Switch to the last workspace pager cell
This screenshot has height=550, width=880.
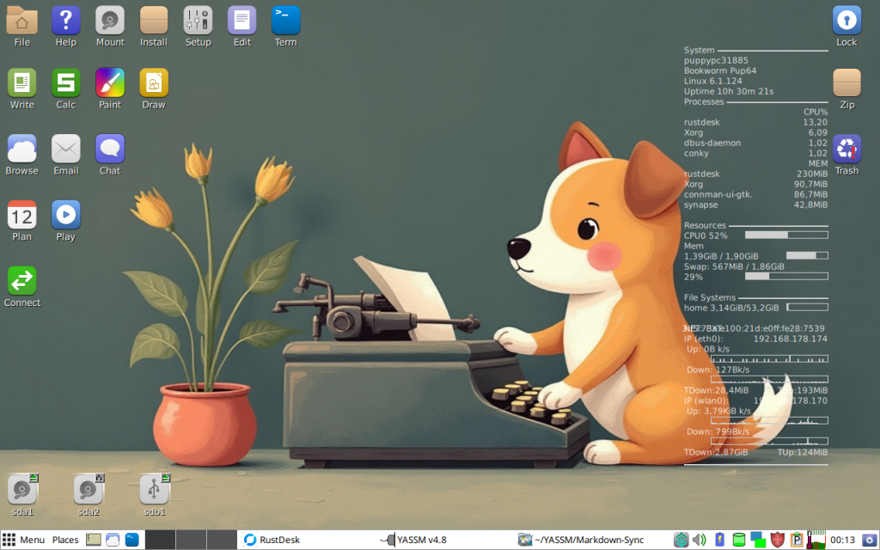tap(222, 540)
